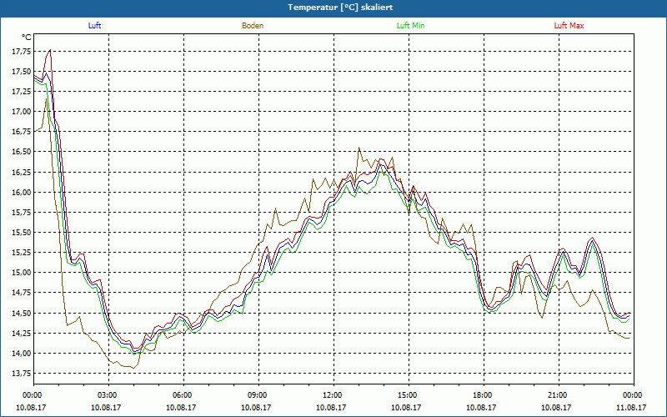
Task: Click the 03:00 time axis label
Action: tap(108, 394)
